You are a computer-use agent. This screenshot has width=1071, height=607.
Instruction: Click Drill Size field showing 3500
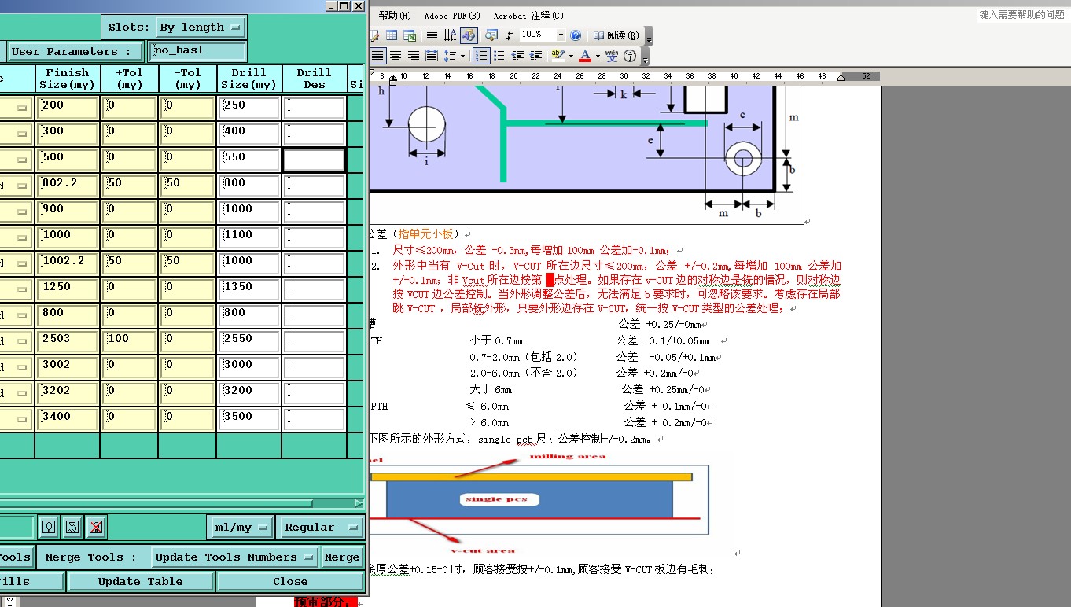tap(249, 419)
